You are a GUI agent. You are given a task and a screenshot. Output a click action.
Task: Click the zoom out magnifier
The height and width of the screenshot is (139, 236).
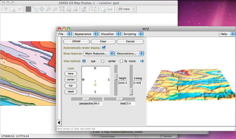pos(55,9)
